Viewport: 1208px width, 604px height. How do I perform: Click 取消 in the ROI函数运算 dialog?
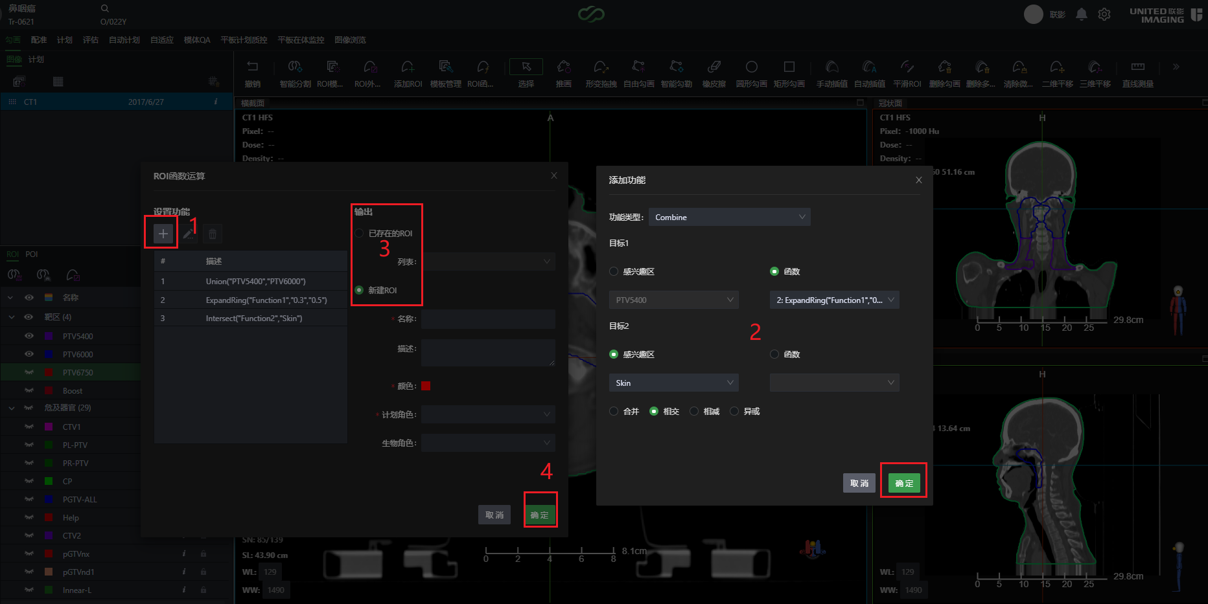point(494,515)
